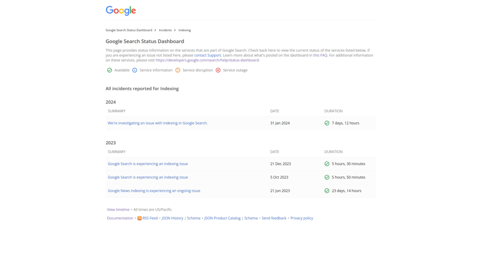Click the Service disruption legend label
The image size is (482, 273).
(198, 70)
